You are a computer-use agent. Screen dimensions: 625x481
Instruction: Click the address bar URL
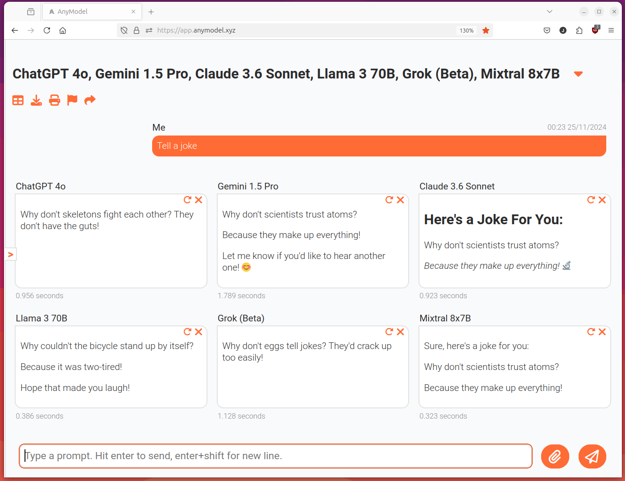point(196,30)
